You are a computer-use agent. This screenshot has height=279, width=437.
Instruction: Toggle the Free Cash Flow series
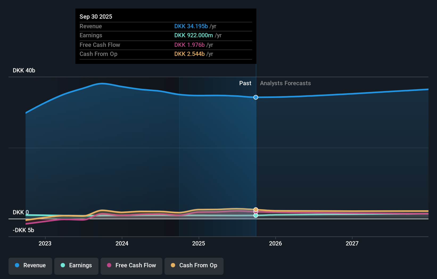[x=131, y=265]
